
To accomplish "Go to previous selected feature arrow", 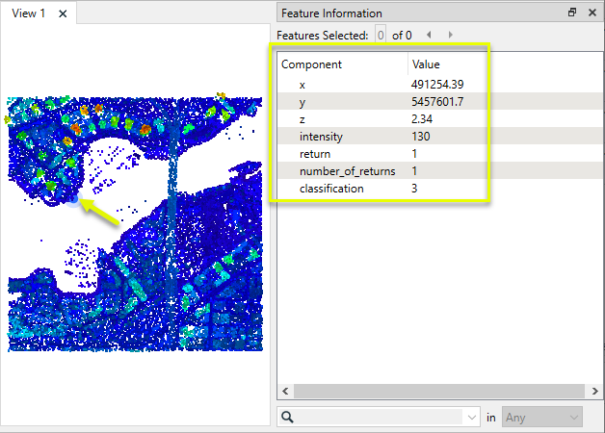I will click(x=430, y=35).
